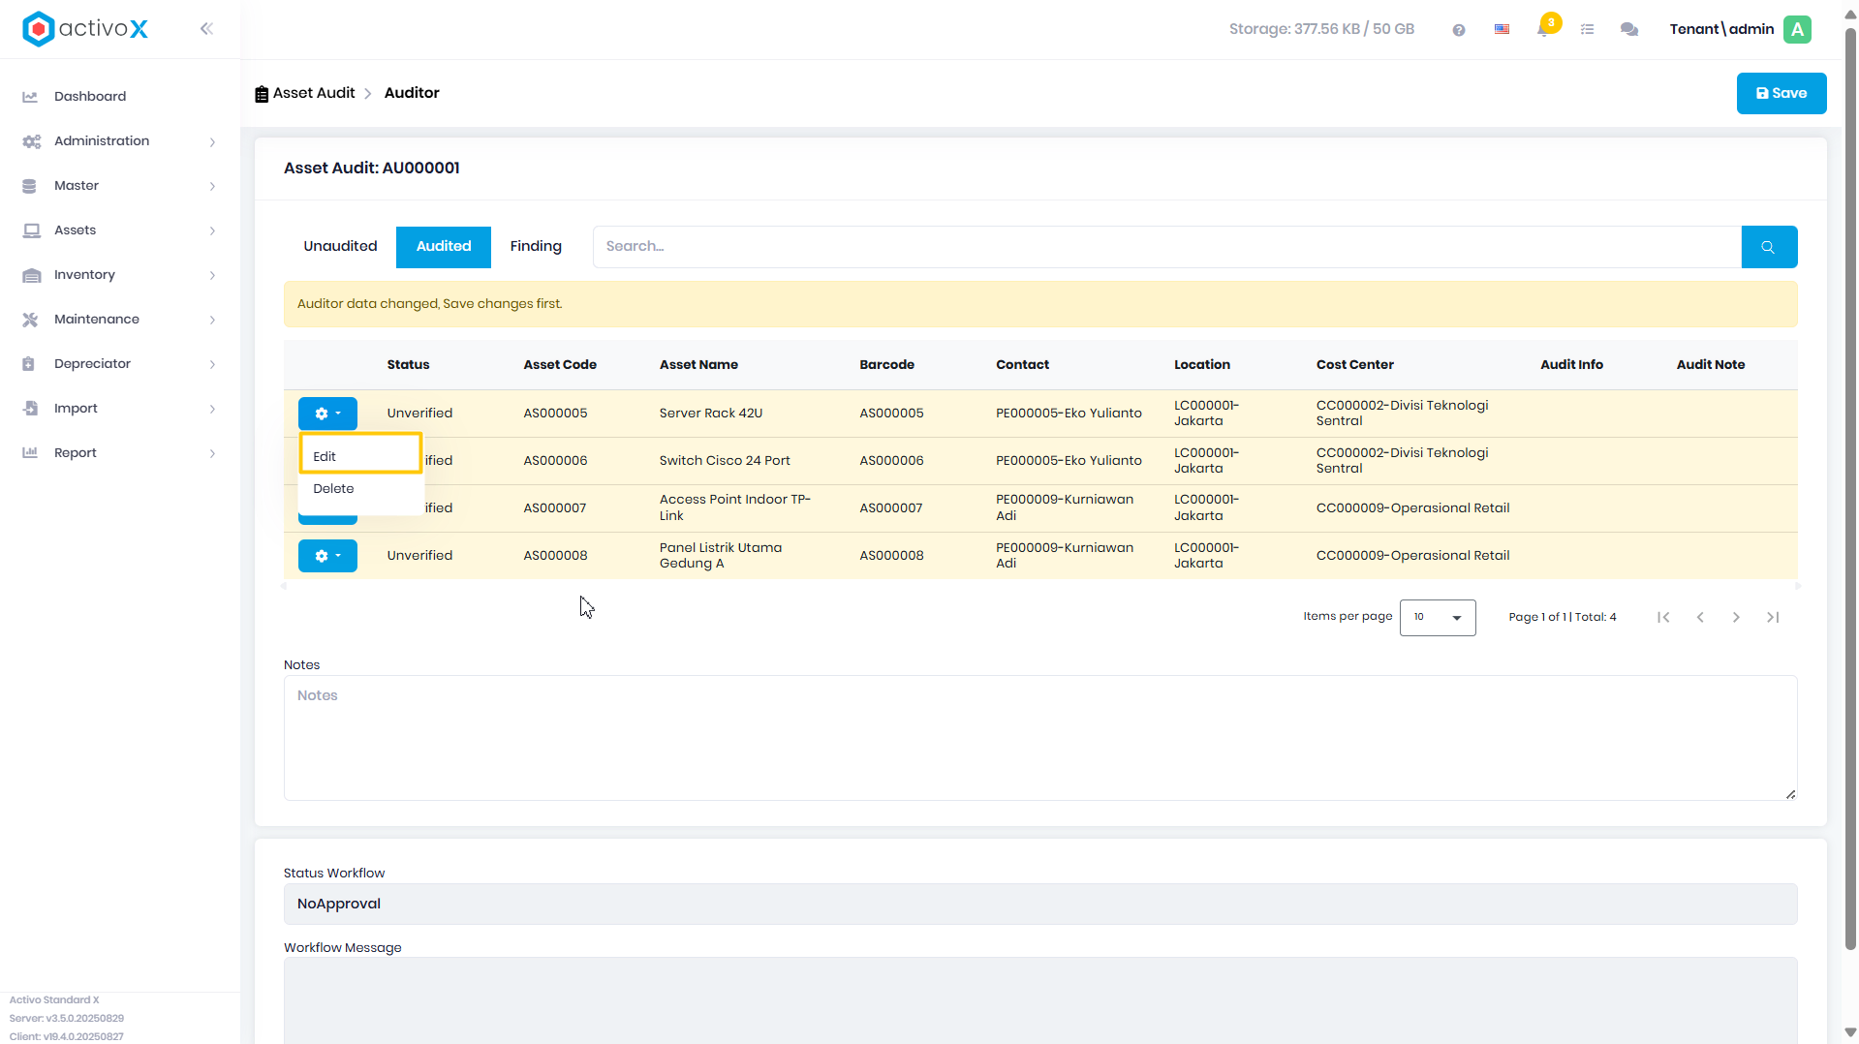Go to next page of table
Screen dimensions: 1859x1044
[x=1735, y=618]
